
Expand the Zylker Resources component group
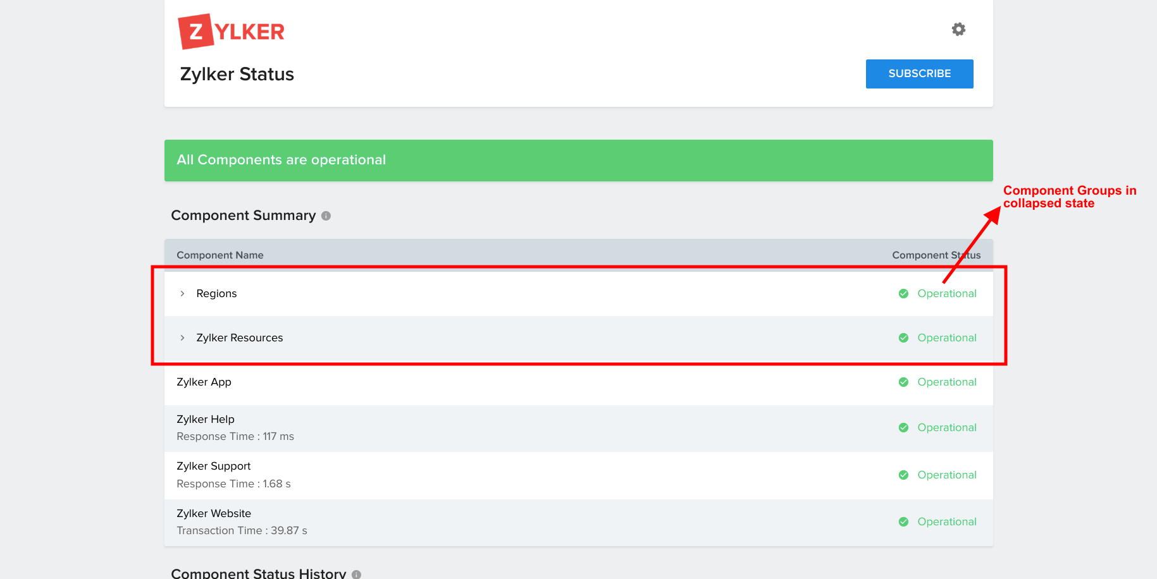[x=182, y=338]
